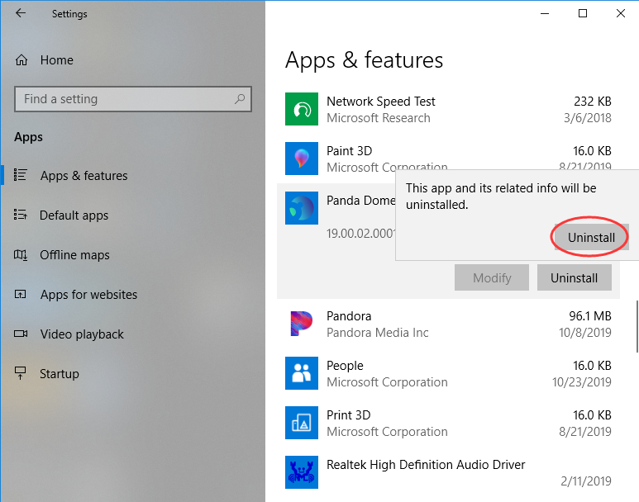Viewport: 639px width, 502px height.
Task: Click the Print 3D app icon
Action: coord(302,423)
